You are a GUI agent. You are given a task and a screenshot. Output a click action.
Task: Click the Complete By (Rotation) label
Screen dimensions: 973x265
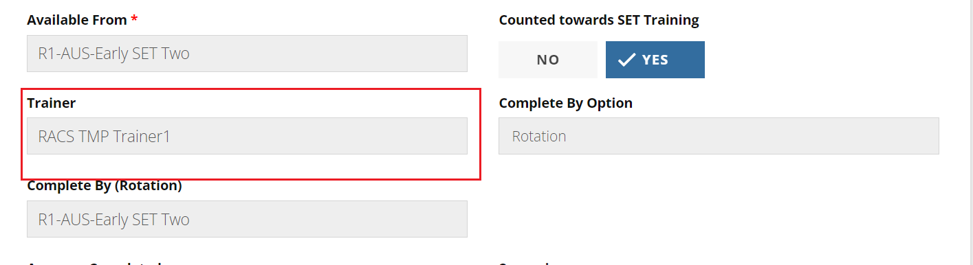coord(105,186)
